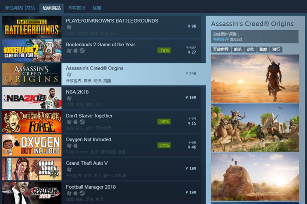Switch to the 新品与热门商品 tab
The image size is (307, 204).
(x=20, y=8)
